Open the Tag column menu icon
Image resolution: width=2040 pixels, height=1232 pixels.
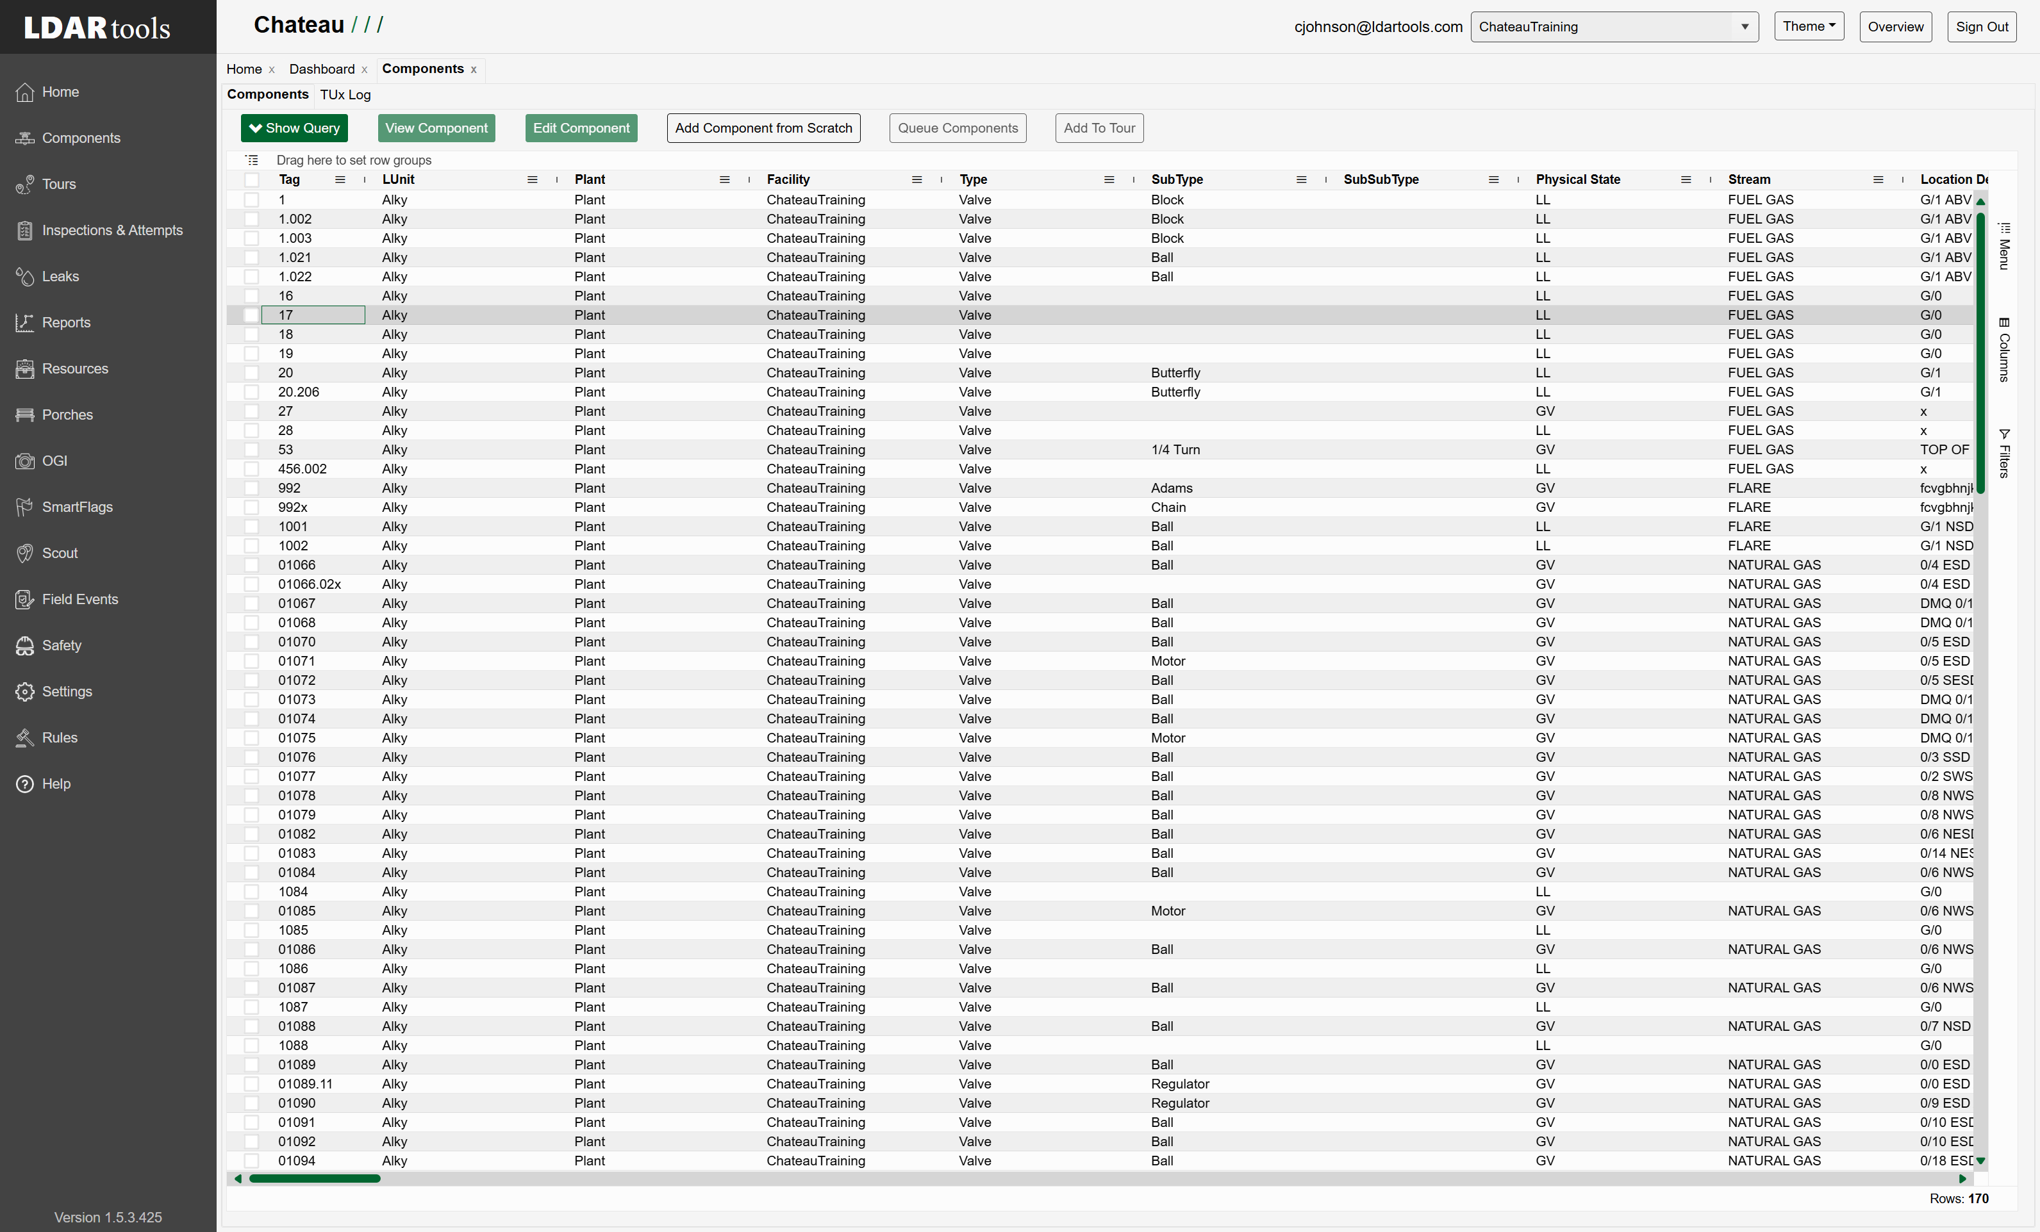click(340, 179)
